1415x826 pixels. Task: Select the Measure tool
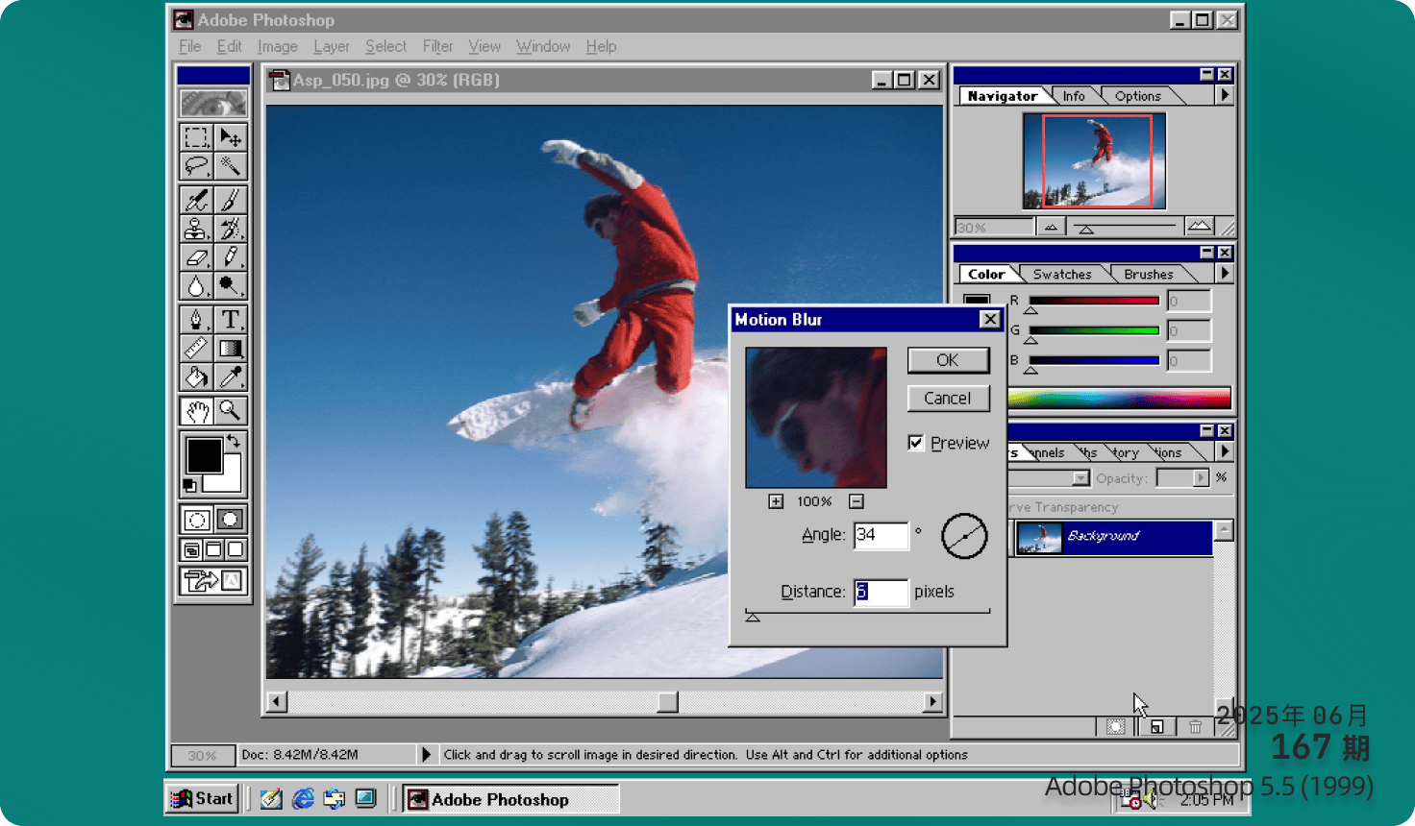196,349
